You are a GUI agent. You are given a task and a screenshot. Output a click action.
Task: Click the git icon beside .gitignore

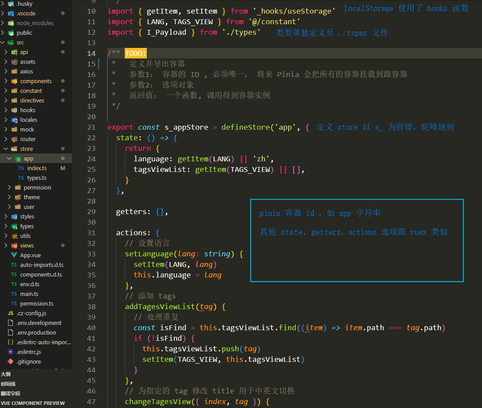11,361
